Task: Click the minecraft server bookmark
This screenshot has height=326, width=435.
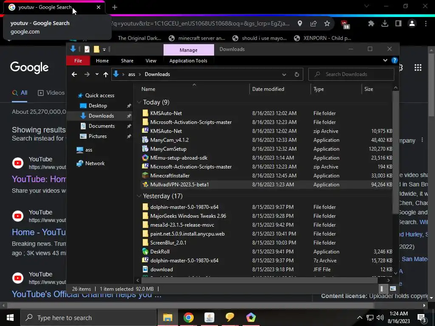Action: 197,38
